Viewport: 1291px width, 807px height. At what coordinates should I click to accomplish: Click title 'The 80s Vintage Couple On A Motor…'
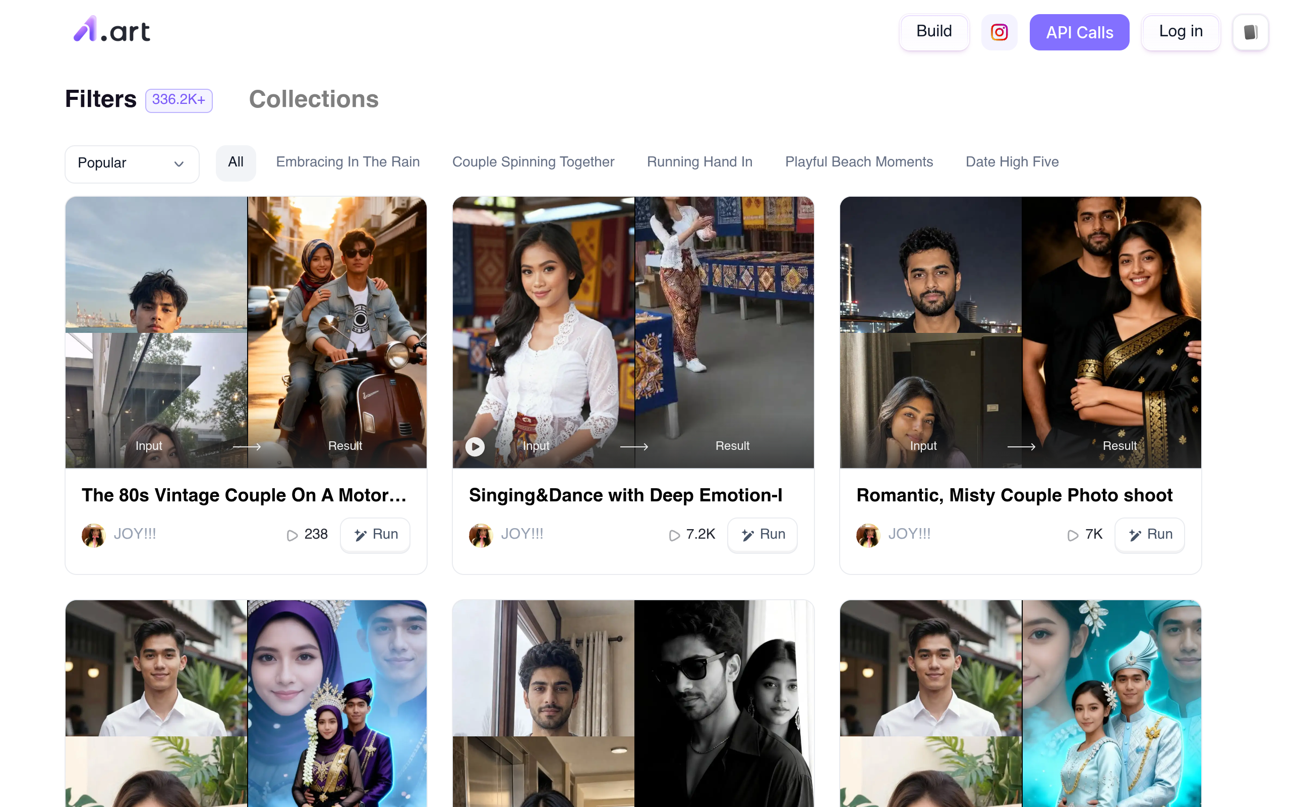(x=244, y=495)
